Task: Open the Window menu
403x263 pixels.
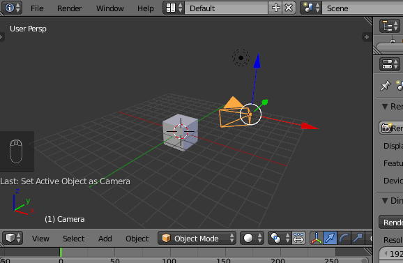Action: tap(110, 8)
